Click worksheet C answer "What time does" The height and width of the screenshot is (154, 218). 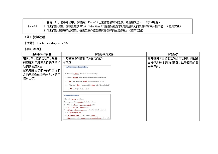pos(73,115)
